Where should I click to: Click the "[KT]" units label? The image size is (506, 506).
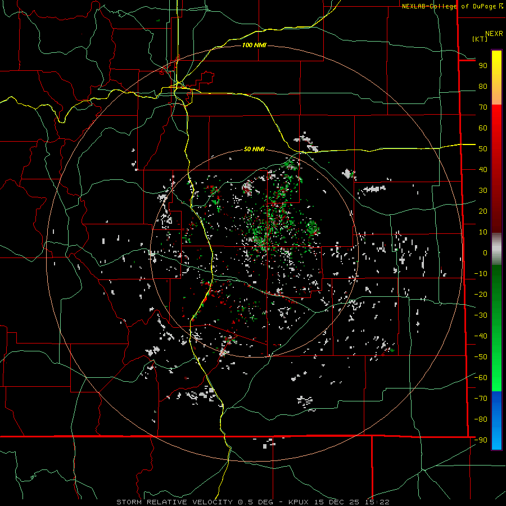[480, 39]
